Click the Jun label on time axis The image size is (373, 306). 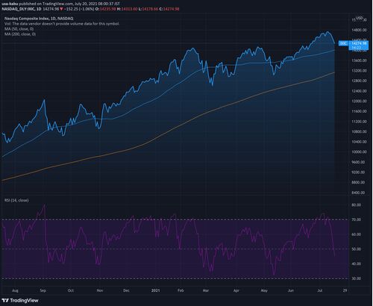290,290
